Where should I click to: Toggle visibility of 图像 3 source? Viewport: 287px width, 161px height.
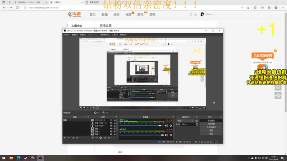(x=111, y=135)
